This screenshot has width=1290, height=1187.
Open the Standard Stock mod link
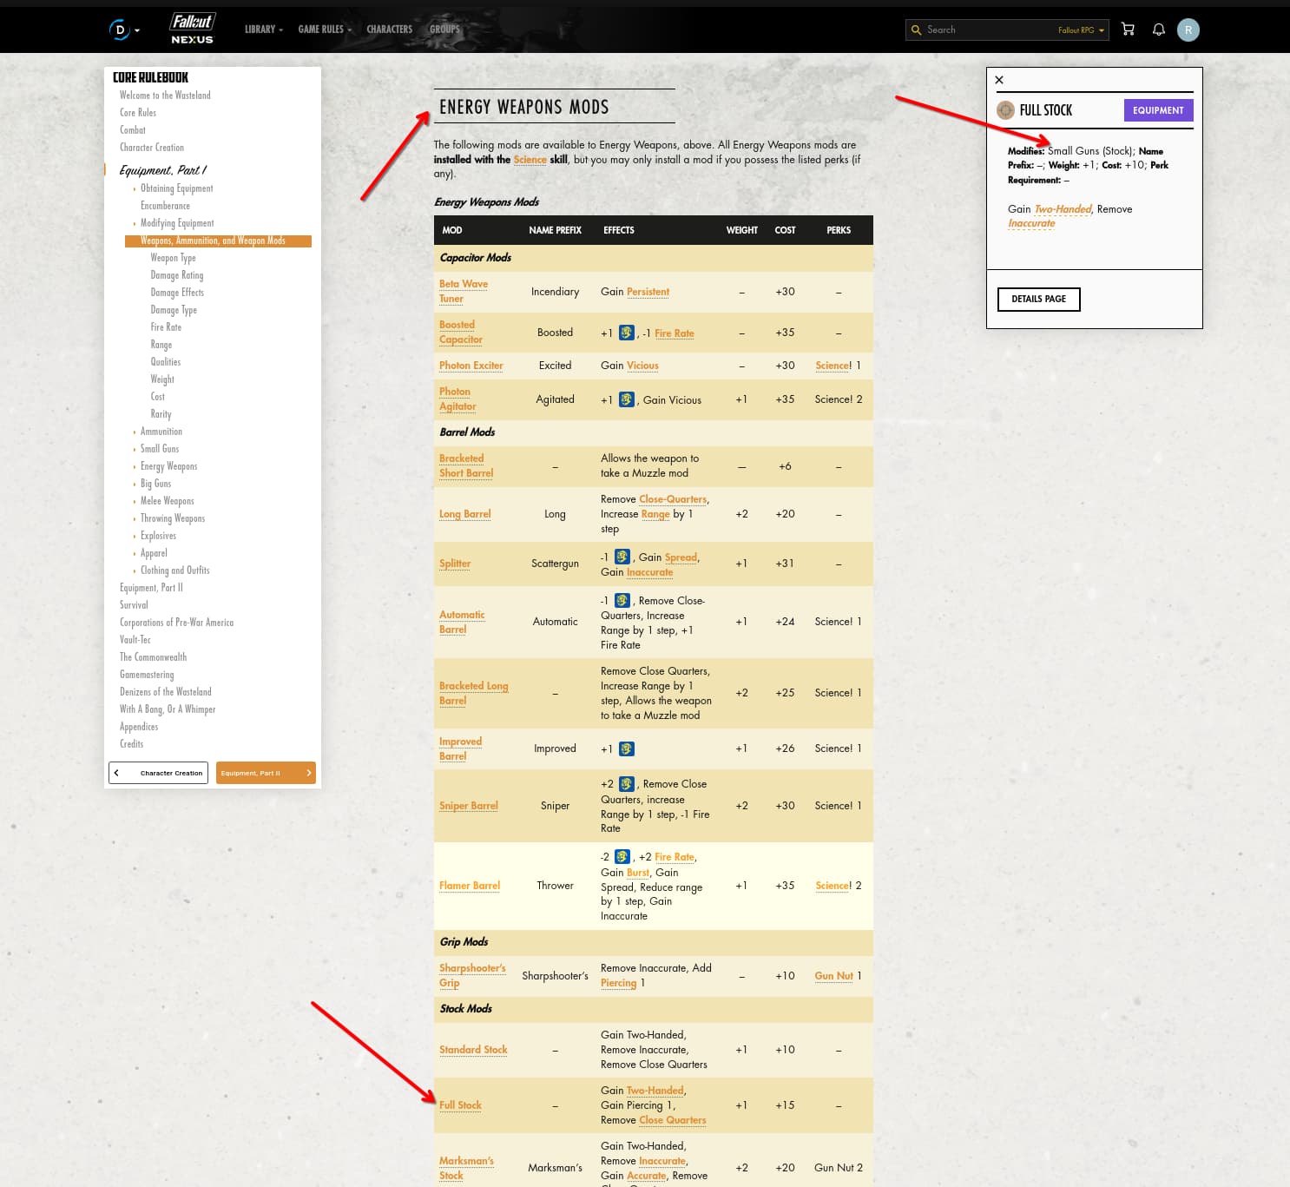[473, 1050]
